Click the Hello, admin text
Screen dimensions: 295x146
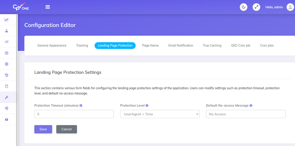pyautogui.click(x=274, y=7)
